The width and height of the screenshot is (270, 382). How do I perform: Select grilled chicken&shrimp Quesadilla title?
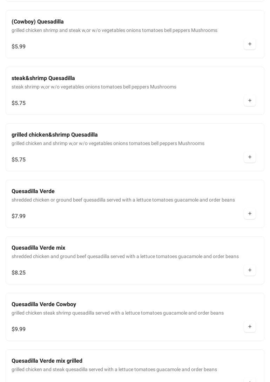pos(55,135)
